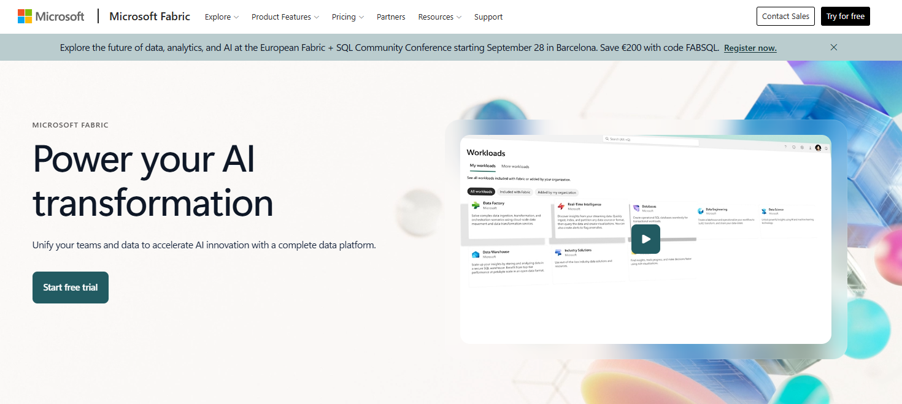This screenshot has height=404, width=902.
Task: Open the Pricing dropdown
Action: click(x=348, y=17)
